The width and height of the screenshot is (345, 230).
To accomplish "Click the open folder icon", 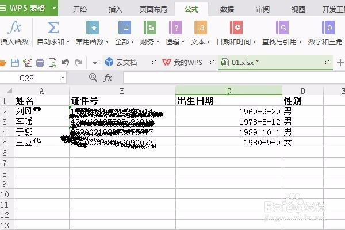I will click(x=3, y=63).
